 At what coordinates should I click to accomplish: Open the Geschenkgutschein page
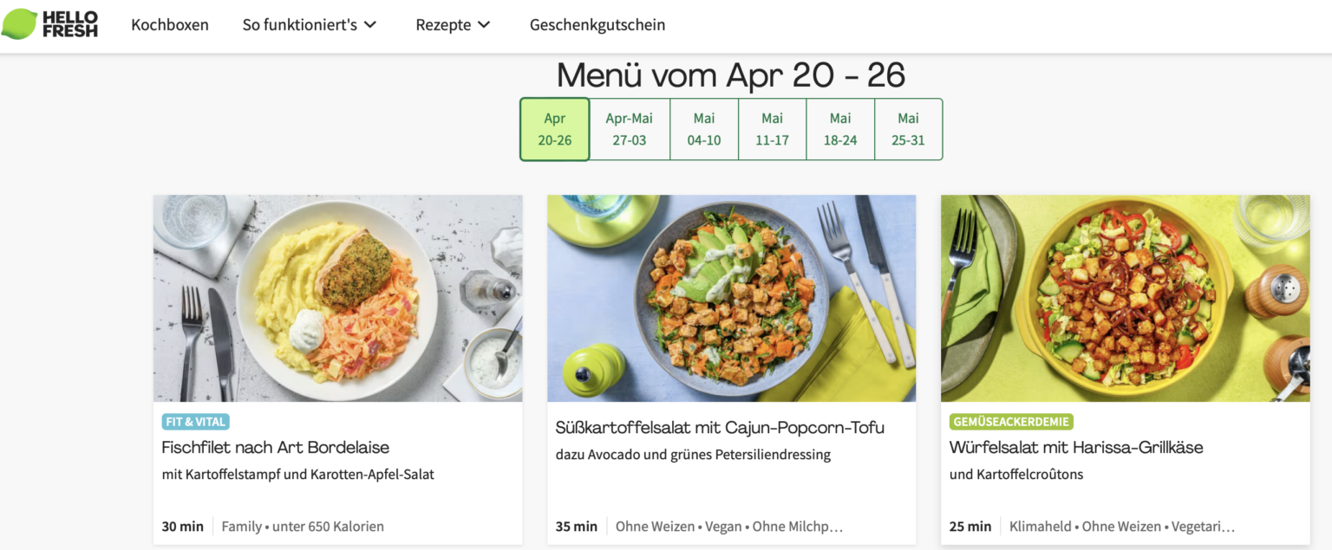click(x=597, y=25)
